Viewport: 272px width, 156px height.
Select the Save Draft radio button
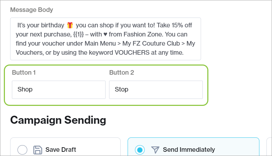point(22,150)
